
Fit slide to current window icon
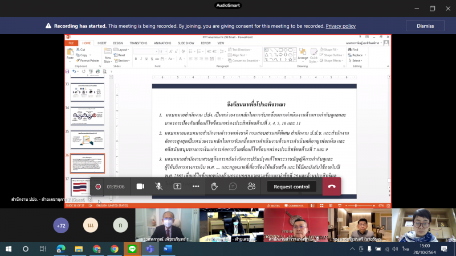(x=388, y=205)
